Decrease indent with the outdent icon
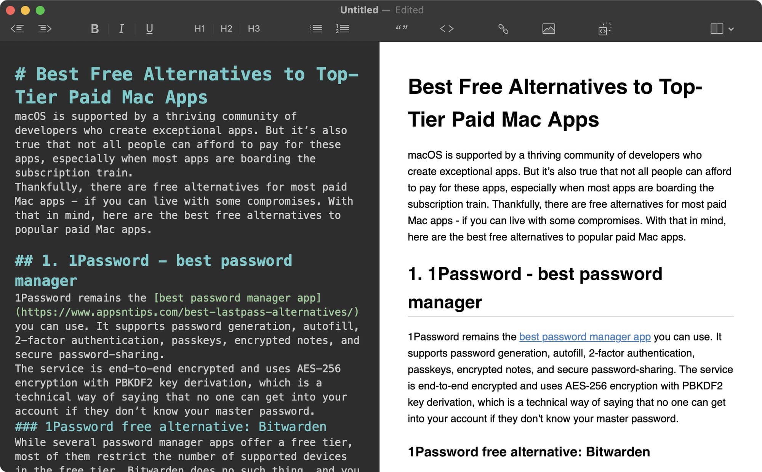 [x=17, y=29]
